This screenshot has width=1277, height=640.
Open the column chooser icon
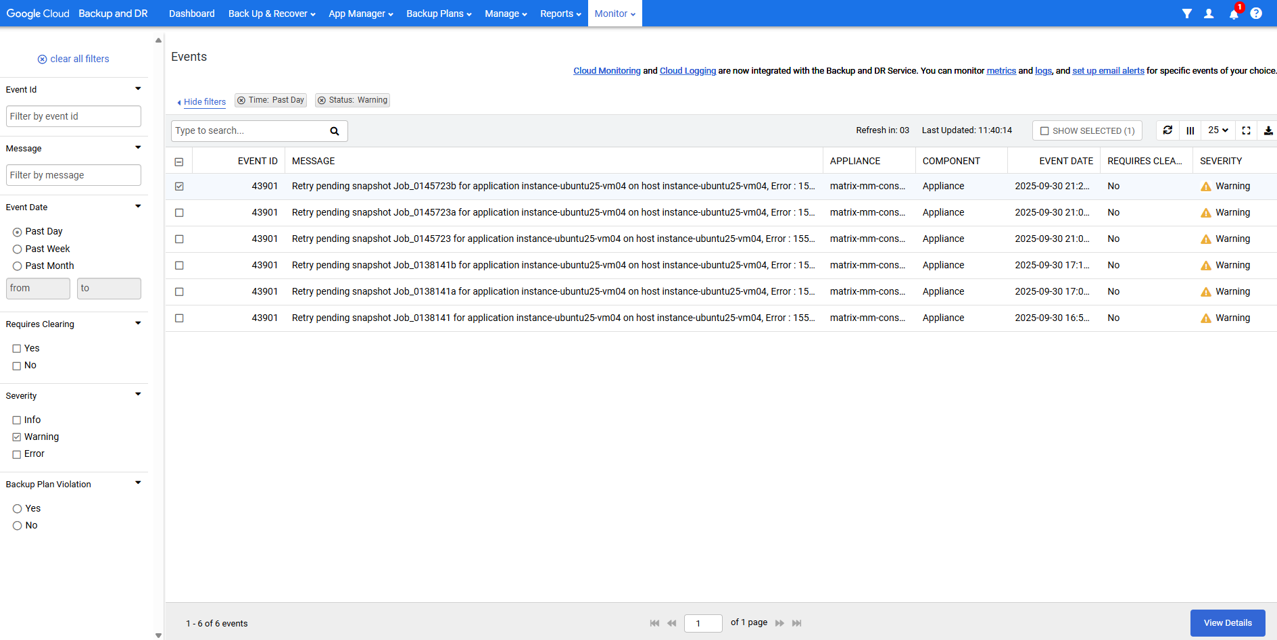(1190, 130)
